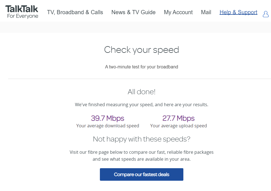Click the 'Check your speed' heading
Viewport: 271px width, 191px height.
click(141, 50)
